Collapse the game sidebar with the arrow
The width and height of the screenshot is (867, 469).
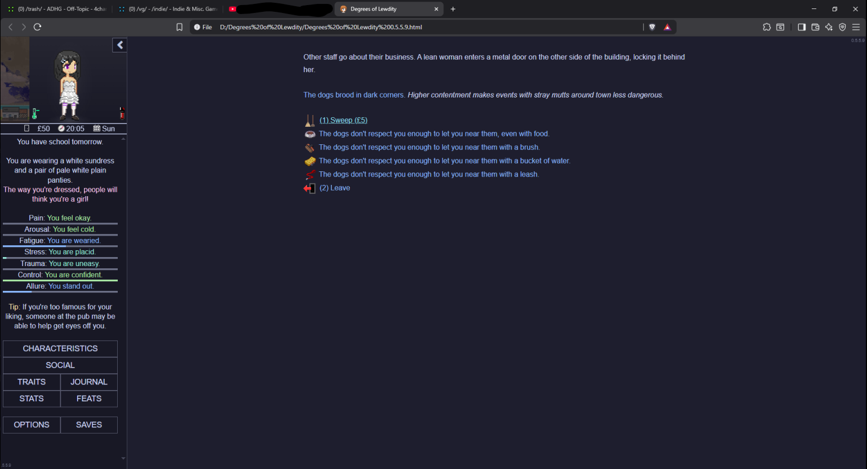(120, 45)
